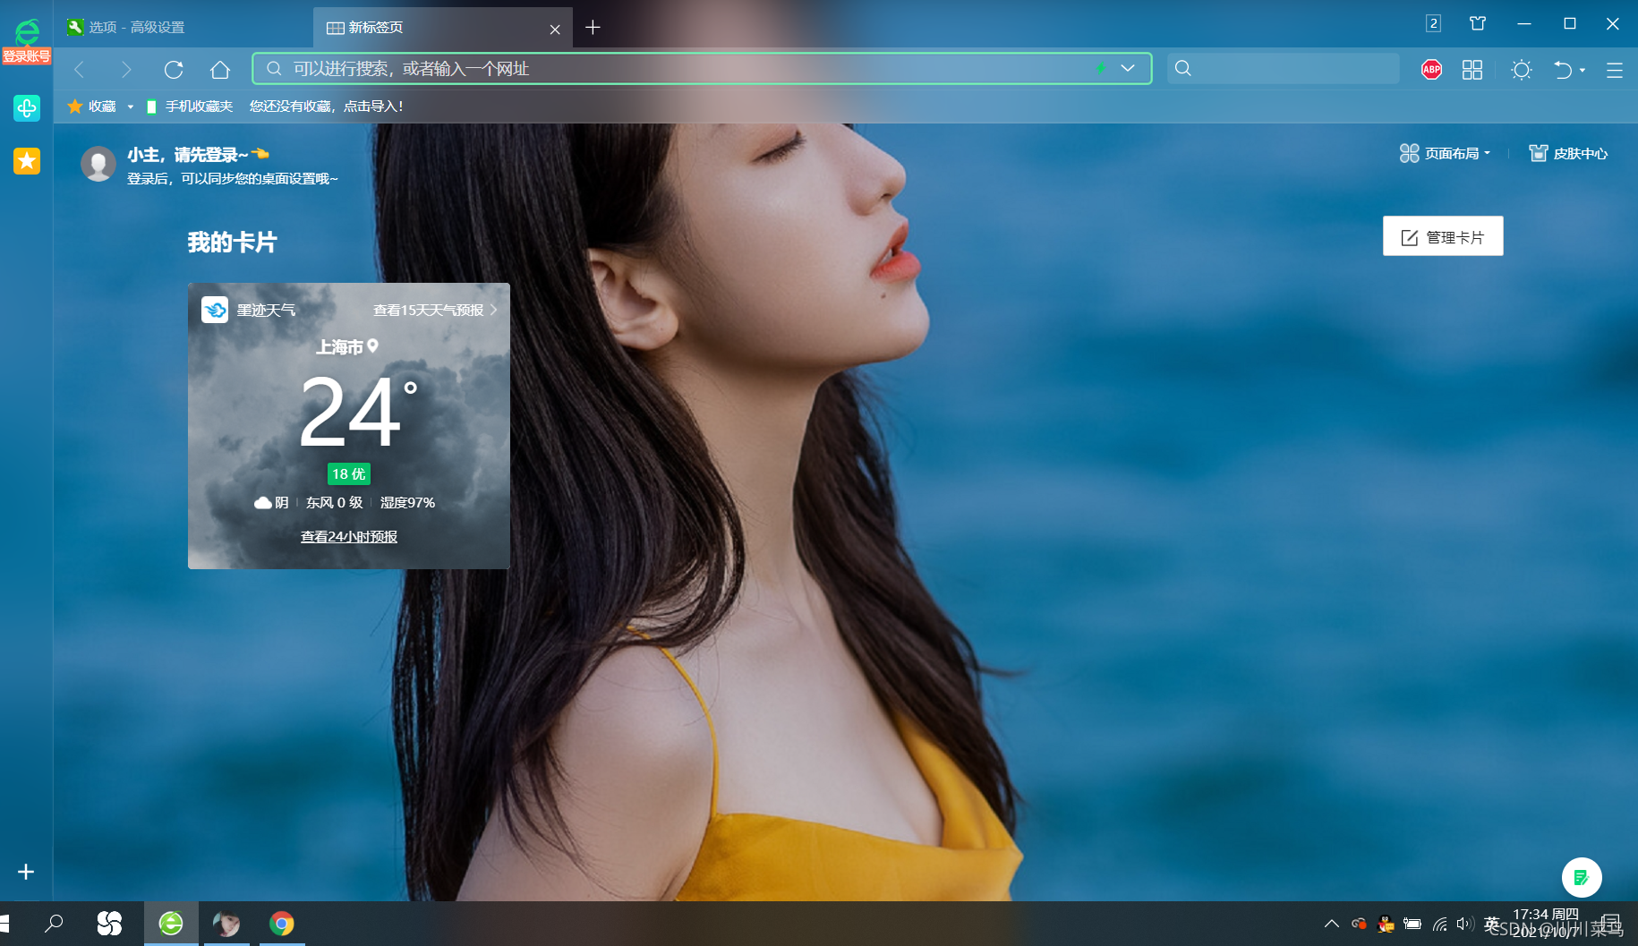
Task: Click the 登录账号 login badge
Action: tap(27, 56)
